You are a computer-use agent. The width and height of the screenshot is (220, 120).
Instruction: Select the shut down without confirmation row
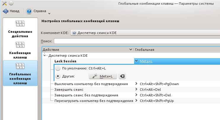coord(131,84)
